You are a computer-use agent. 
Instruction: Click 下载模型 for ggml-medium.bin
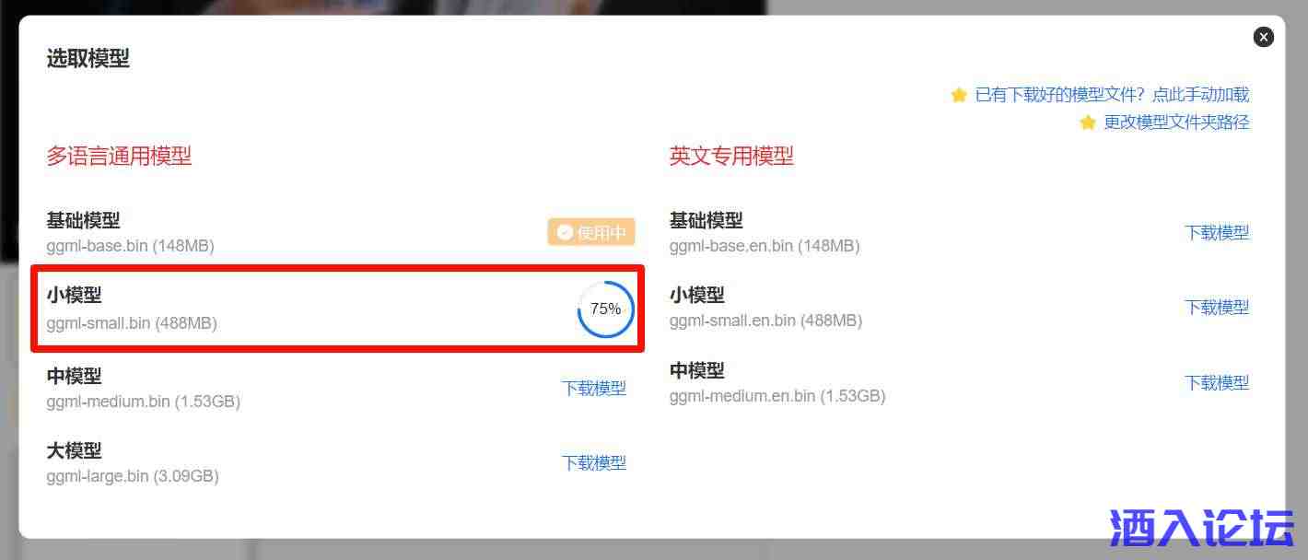[594, 389]
